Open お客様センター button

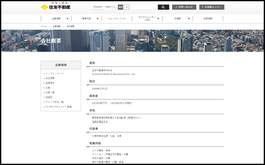point(212,7)
